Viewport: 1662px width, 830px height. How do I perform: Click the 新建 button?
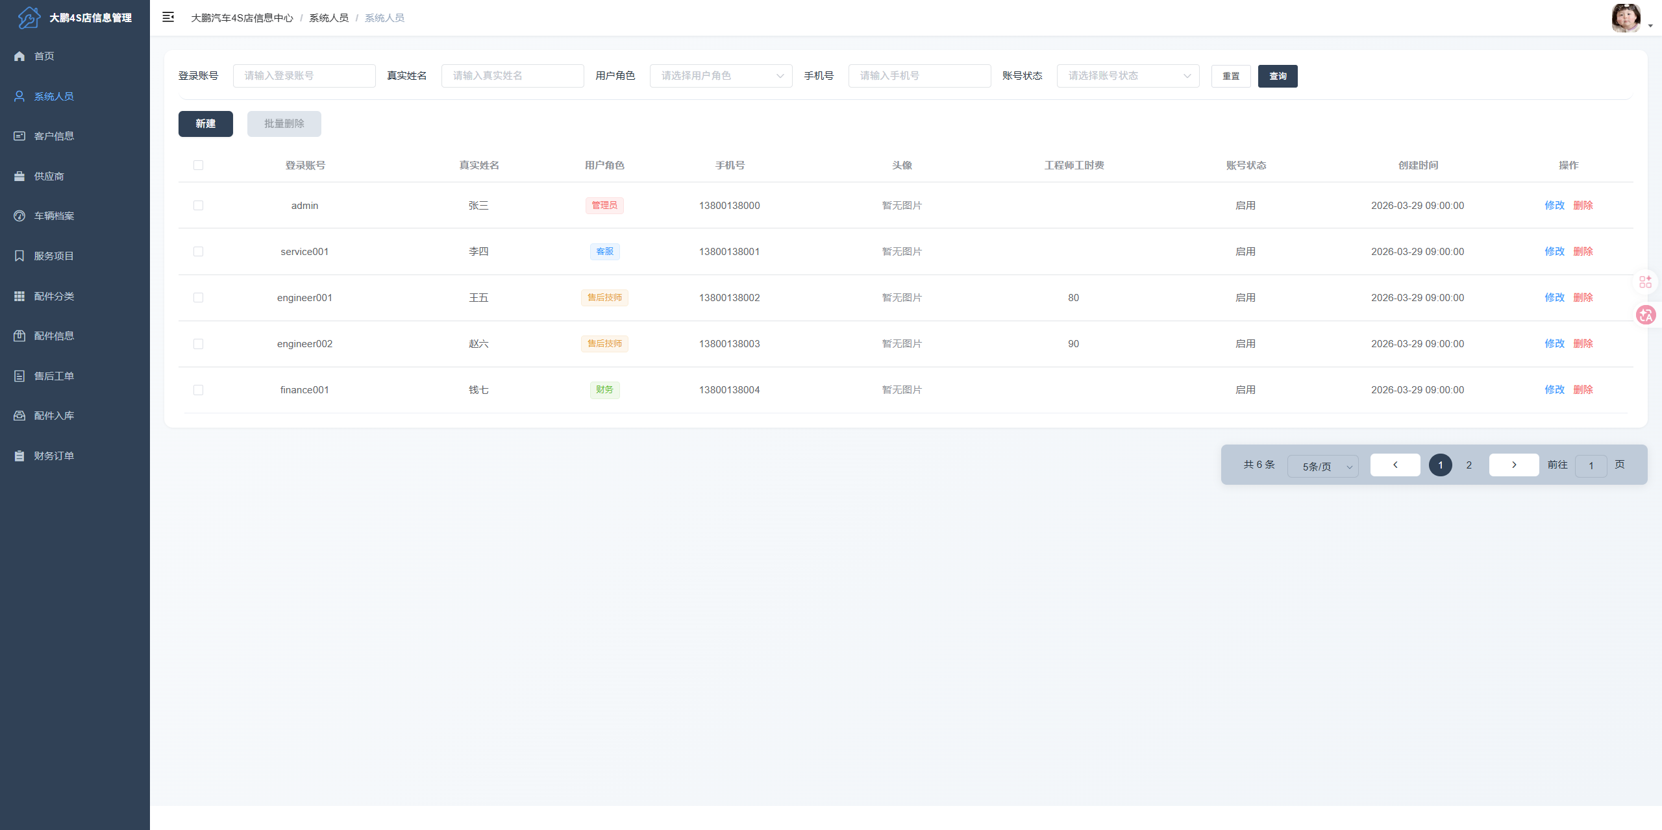pos(205,124)
